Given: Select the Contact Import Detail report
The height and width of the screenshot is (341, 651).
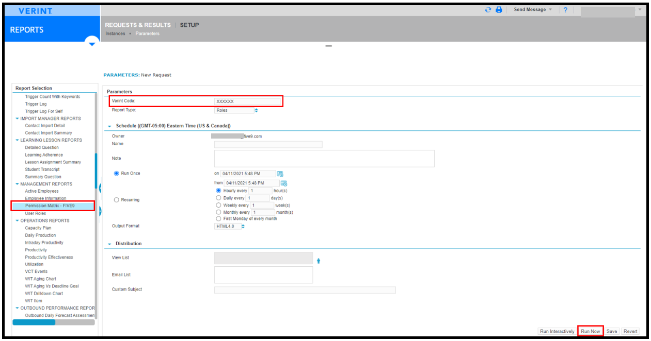Looking at the screenshot, I should point(45,126).
